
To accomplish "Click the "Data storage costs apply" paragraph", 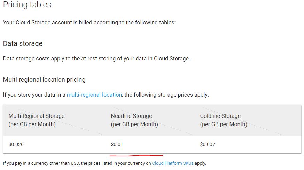I will coord(96,58).
